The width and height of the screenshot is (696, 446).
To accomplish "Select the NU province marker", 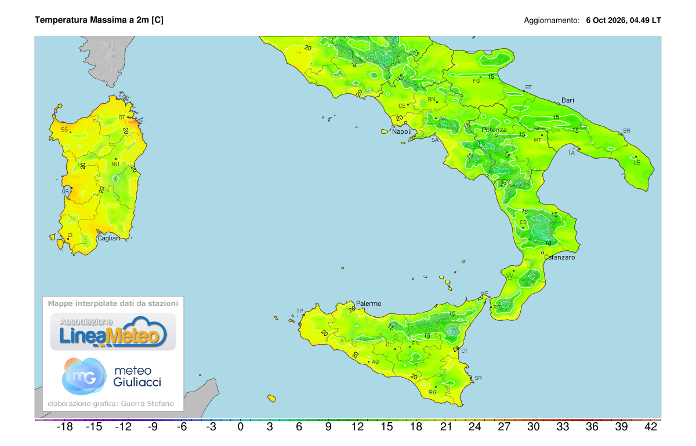I will [x=115, y=164].
